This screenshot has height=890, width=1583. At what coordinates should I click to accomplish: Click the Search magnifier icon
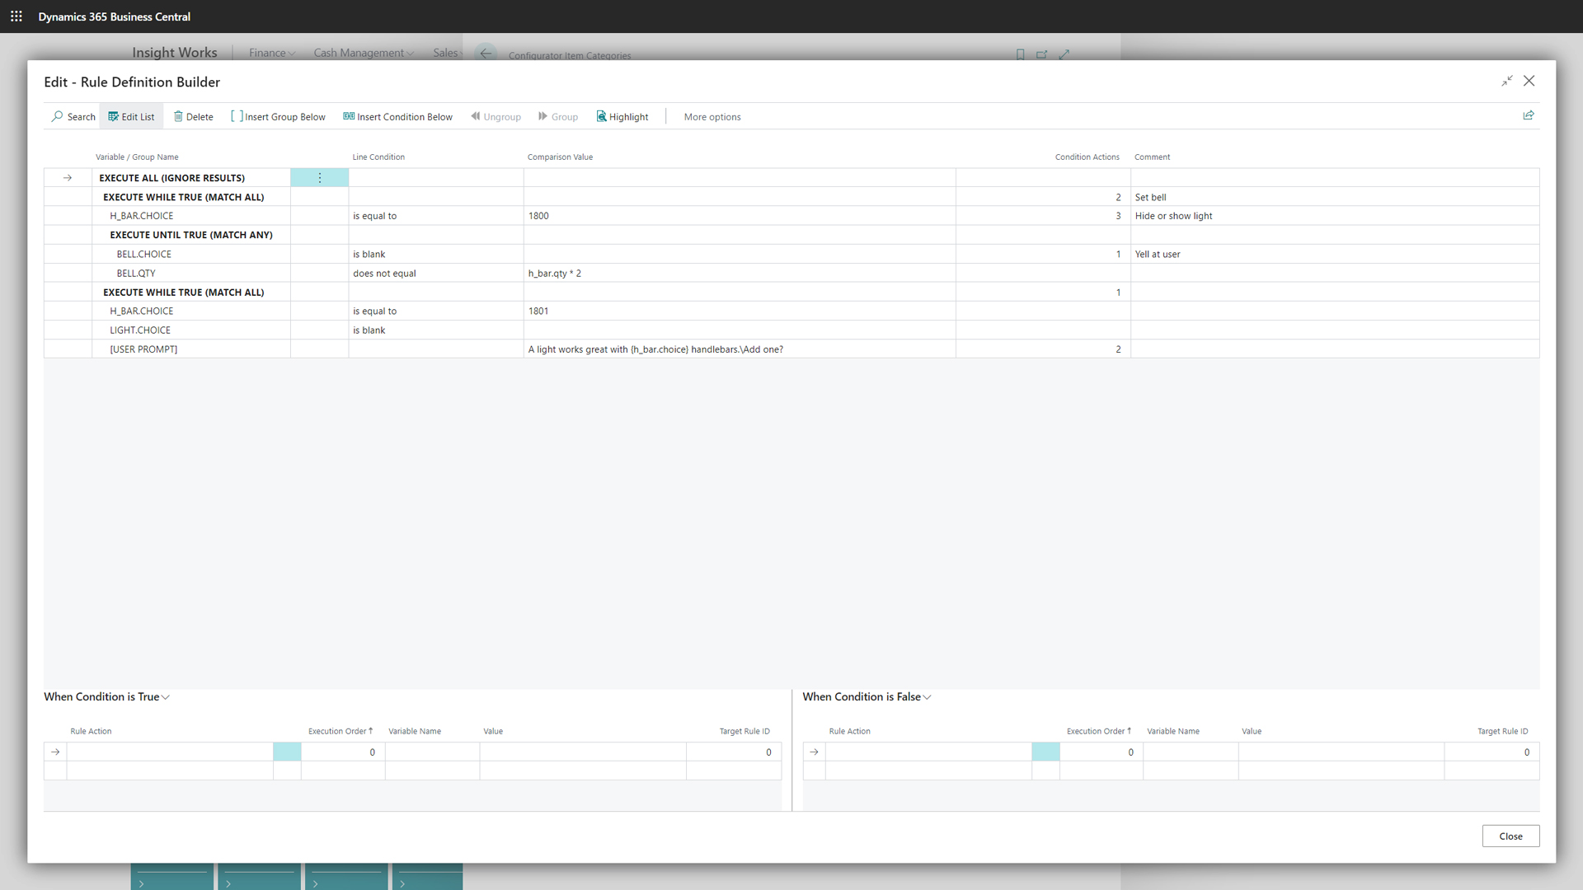pos(57,116)
